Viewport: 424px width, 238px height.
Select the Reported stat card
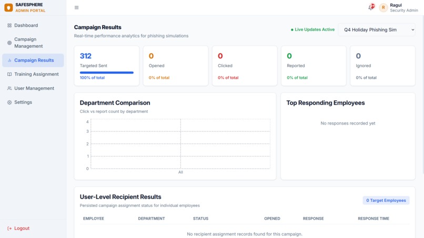tap(314, 66)
